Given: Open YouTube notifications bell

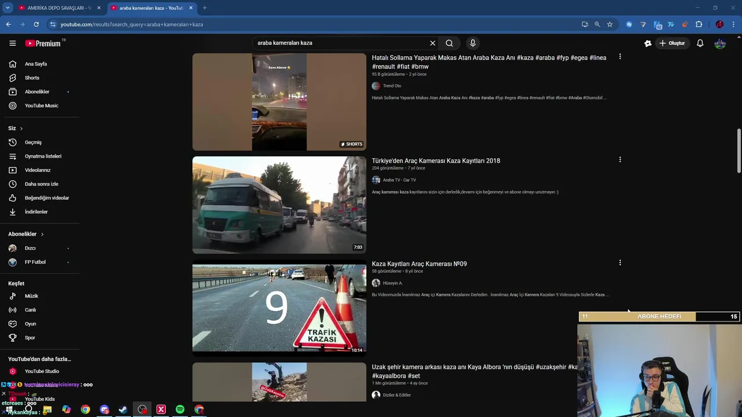Looking at the screenshot, I should tap(700, 43).
